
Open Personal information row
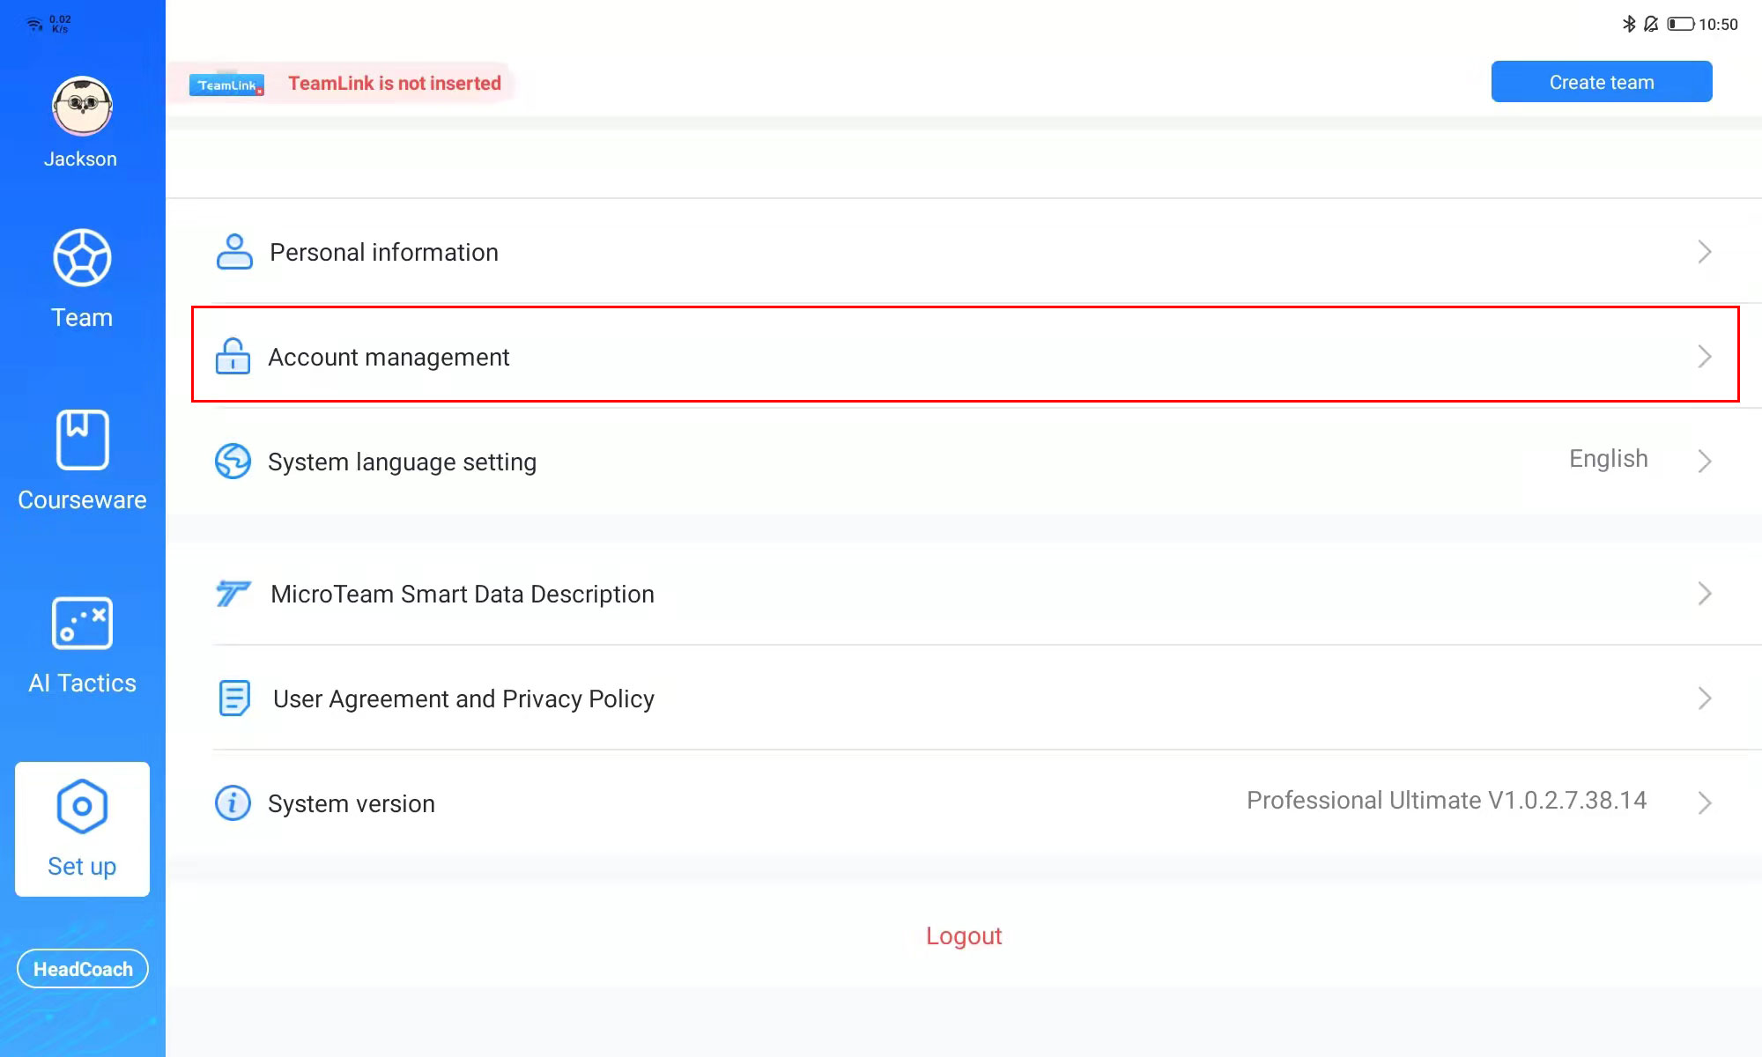click(x=964, y=252)
